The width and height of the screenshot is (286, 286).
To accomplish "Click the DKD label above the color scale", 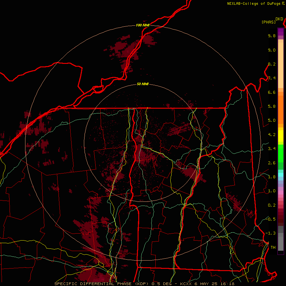I will tap(279, 19).
